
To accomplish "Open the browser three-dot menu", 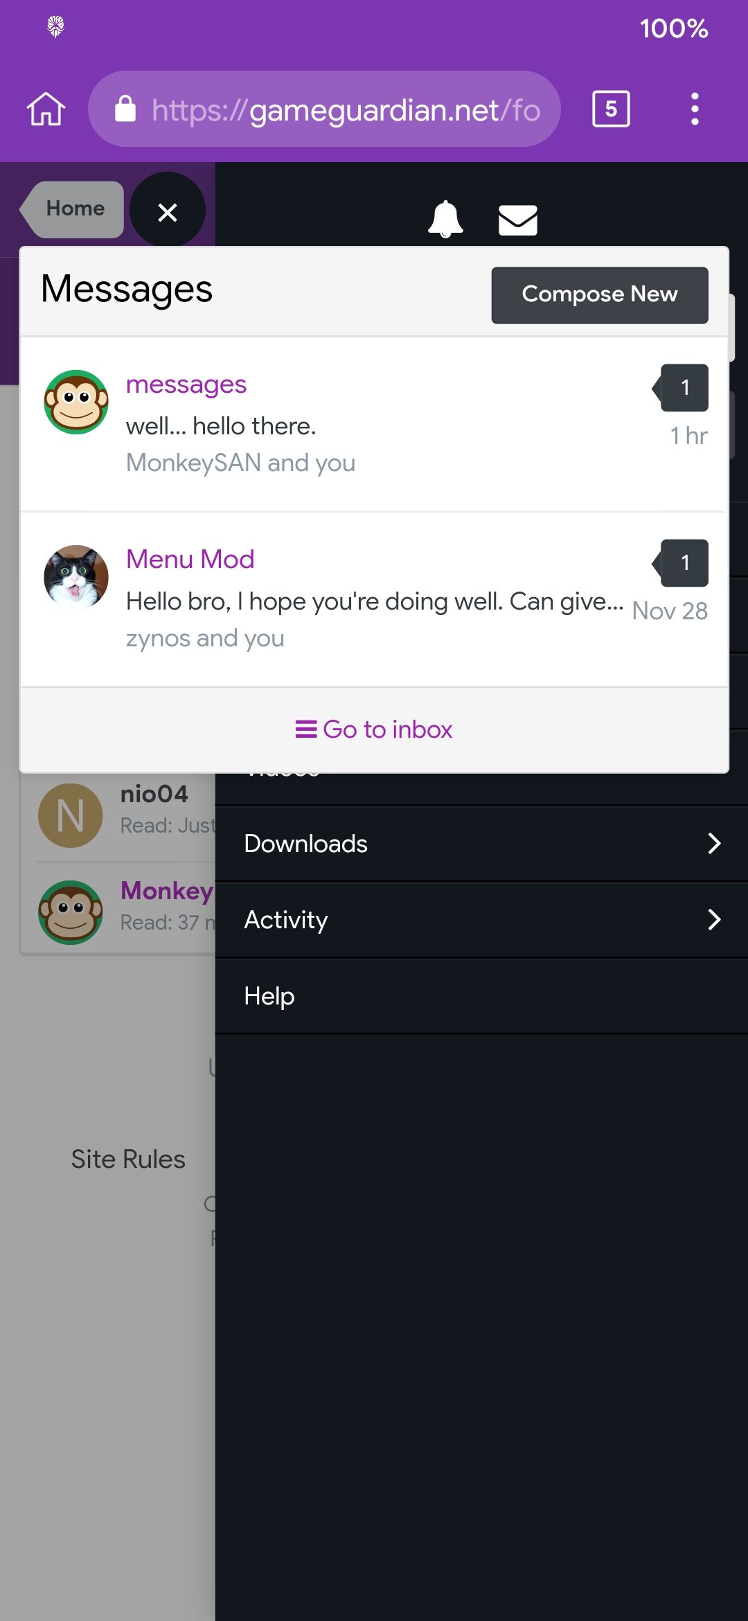I will point(695,109).
